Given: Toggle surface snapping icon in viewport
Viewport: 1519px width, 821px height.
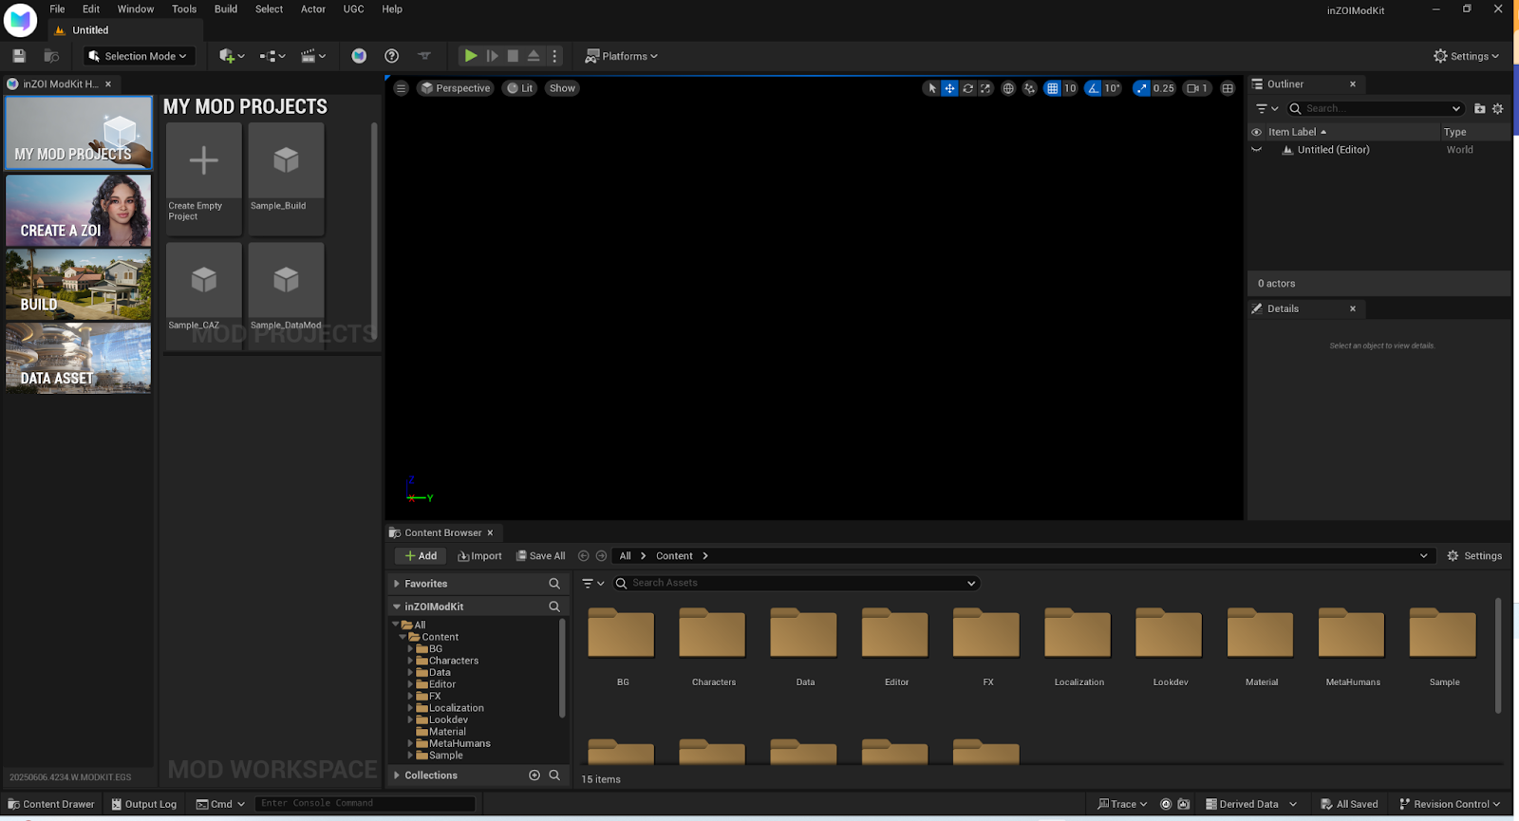Looking at the screenshot, I should pyautogui.click(x=1029, y=88).
